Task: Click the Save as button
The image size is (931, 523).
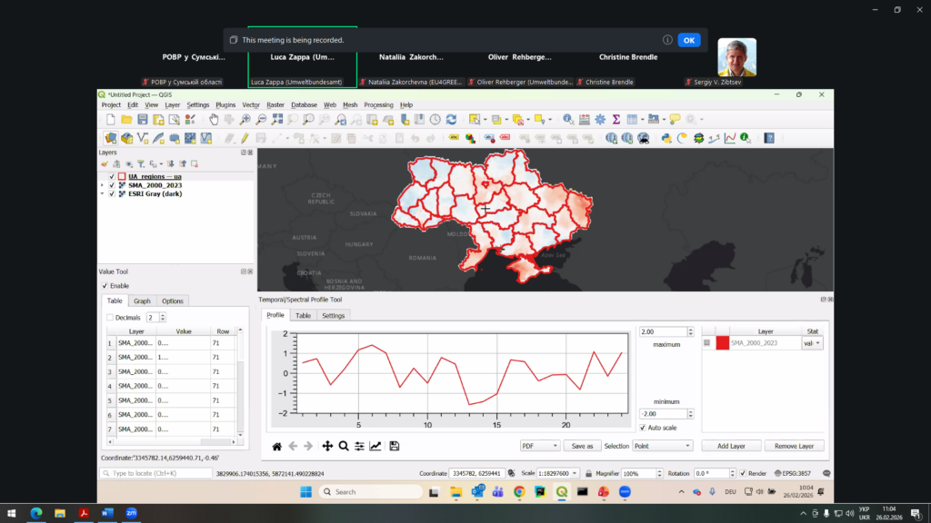Action: [582, 446]
